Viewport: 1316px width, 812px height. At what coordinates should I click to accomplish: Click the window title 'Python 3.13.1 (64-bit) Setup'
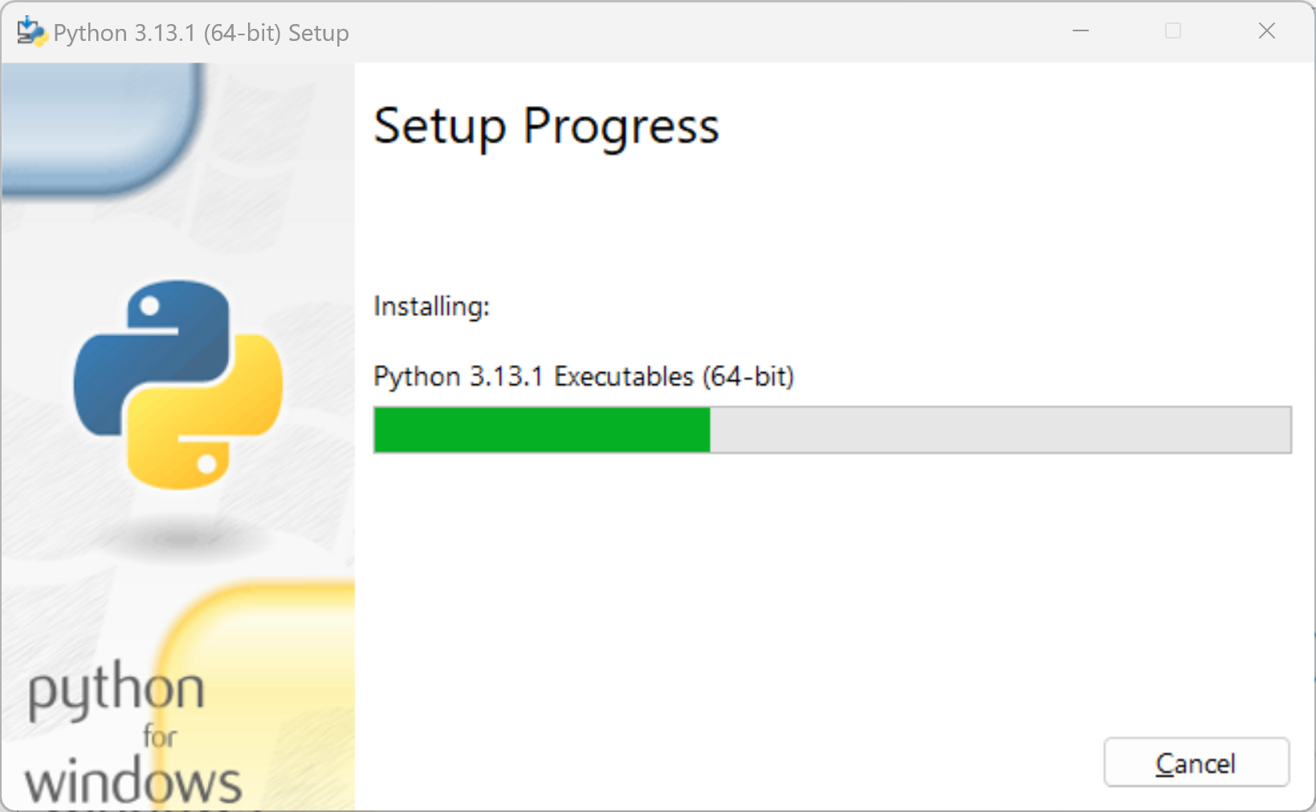201,32
